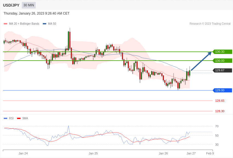Click the blue upward forecast arrow

pos(201,61)
